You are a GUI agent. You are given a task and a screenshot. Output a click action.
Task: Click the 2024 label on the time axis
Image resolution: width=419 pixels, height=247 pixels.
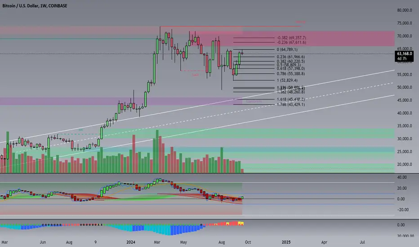tap(131, 242)
